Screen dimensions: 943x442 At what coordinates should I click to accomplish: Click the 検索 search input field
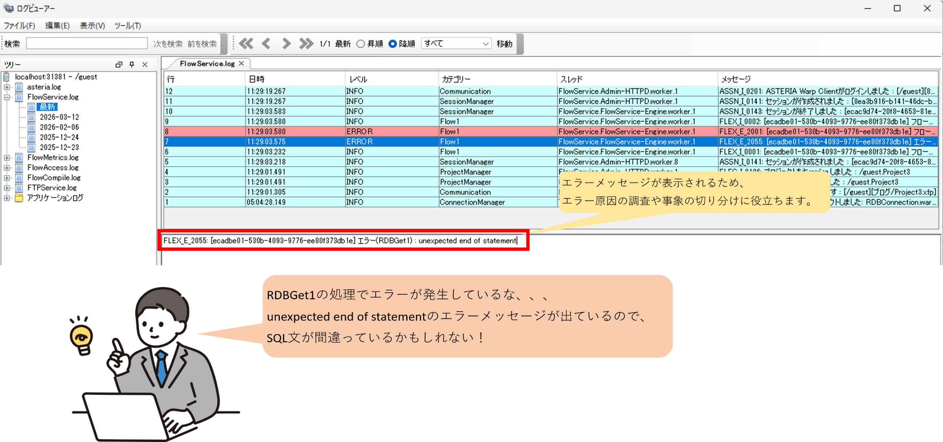point(87,43)
